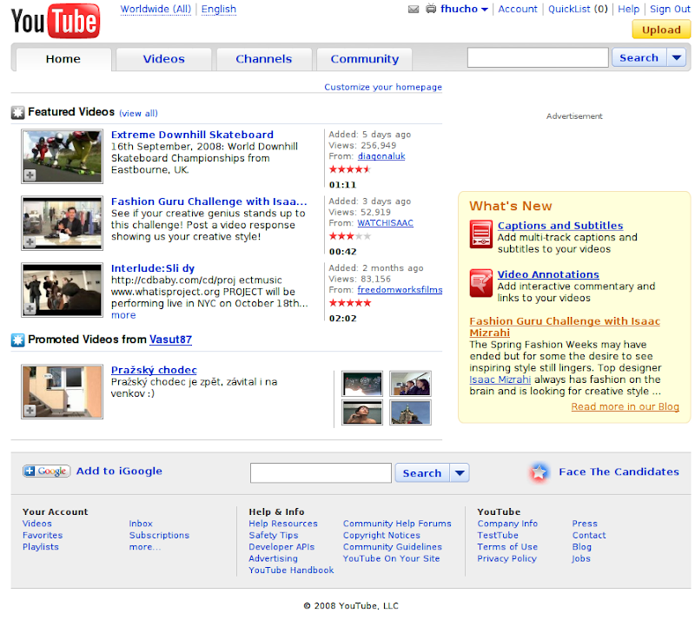This screenshot has width=695, height=633.
Task: Switch to the Videos tab
Action: point(163,59)
